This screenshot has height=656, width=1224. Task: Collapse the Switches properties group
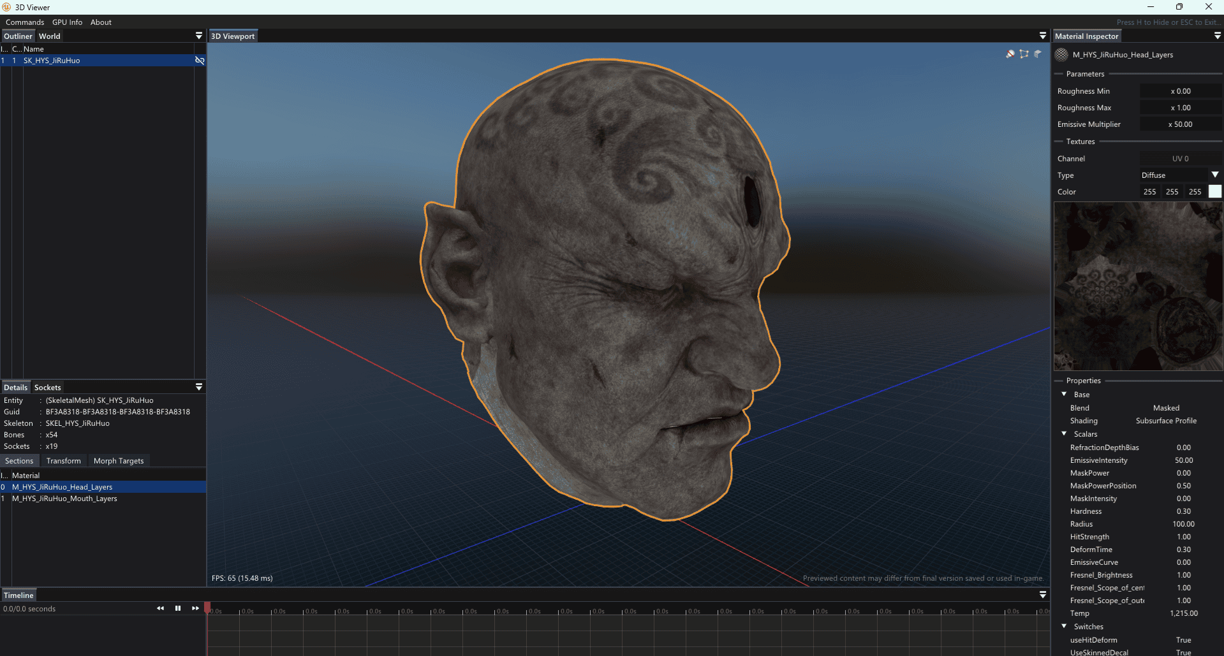(1064, 626)
